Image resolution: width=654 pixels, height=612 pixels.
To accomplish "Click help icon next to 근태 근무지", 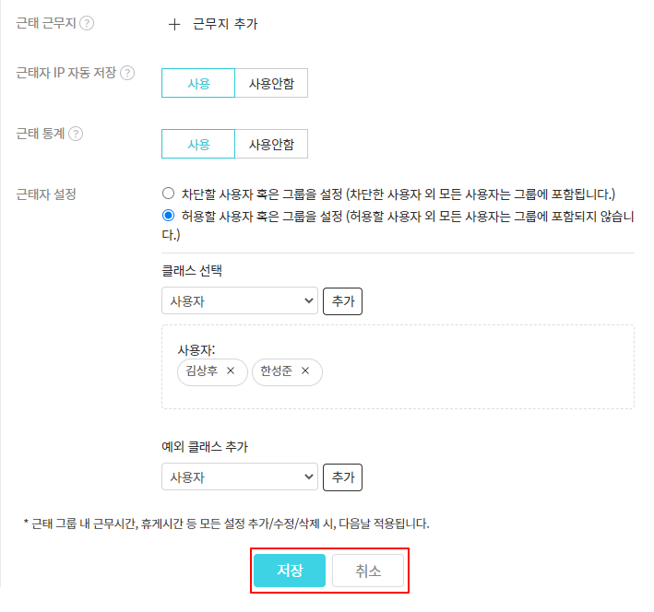I will pyautogui.click(x=87, y=24).
